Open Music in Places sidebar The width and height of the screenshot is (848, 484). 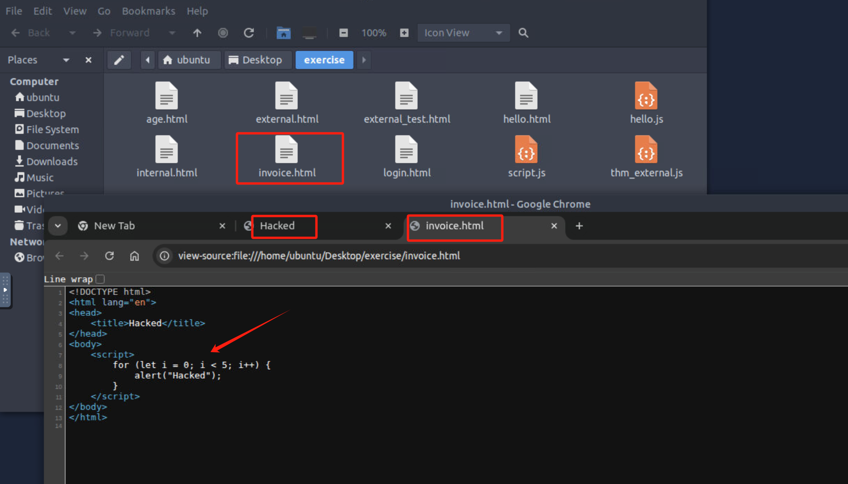tap(34, 177)
